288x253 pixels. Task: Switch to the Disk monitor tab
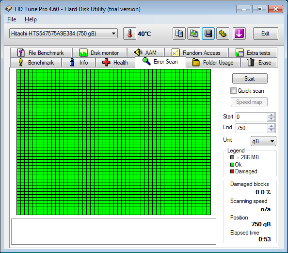pos(100,53)
